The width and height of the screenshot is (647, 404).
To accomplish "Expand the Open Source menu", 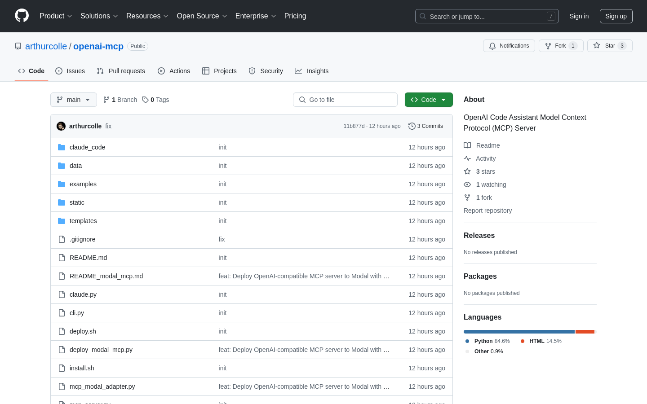I will click(202, 16).
